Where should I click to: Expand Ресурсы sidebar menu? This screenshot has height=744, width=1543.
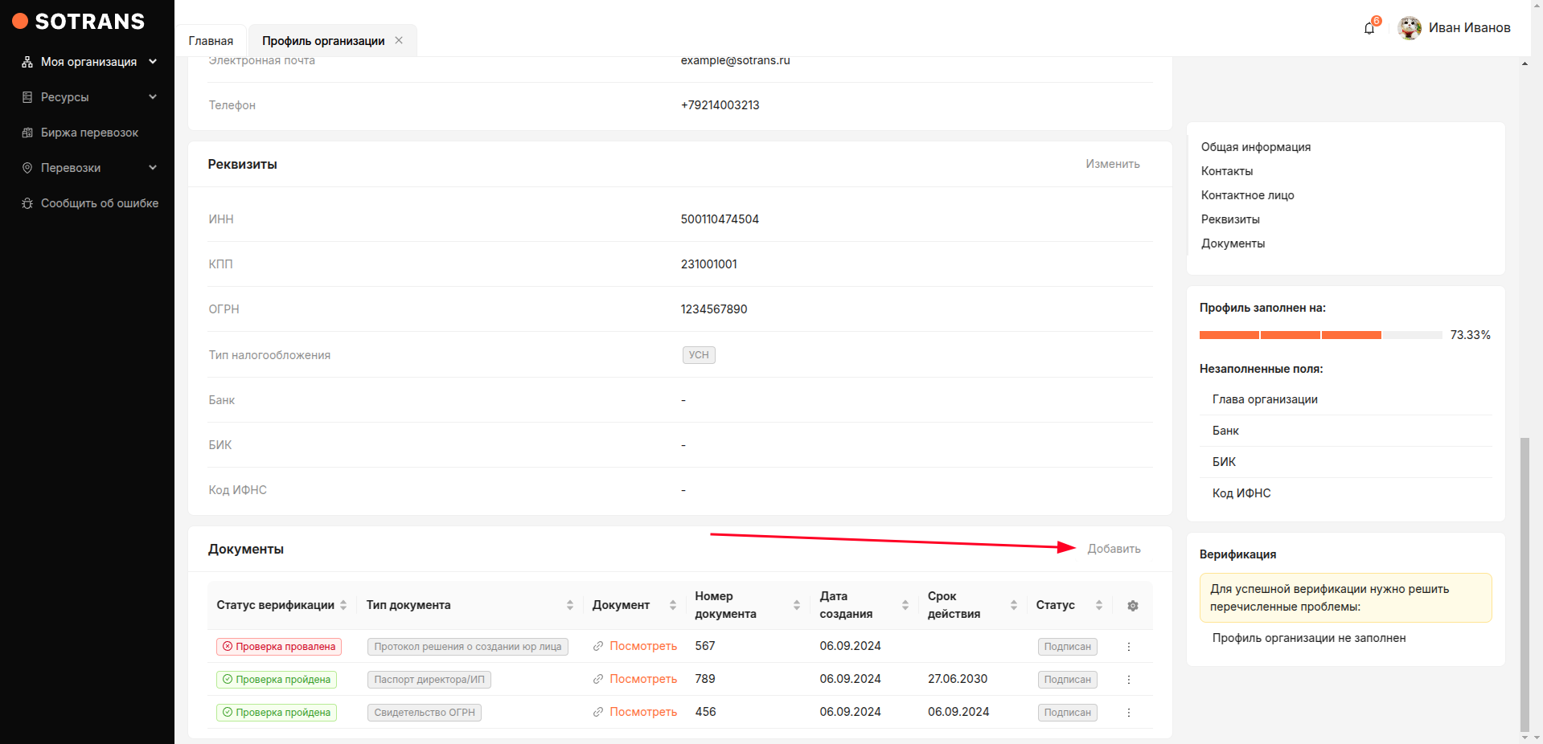(x=88, y=97)
